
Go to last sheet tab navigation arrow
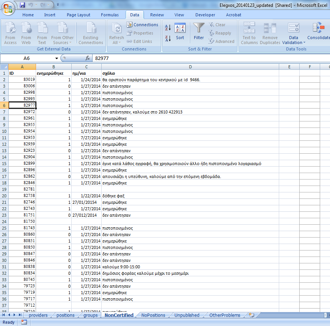tap(20, 315)
